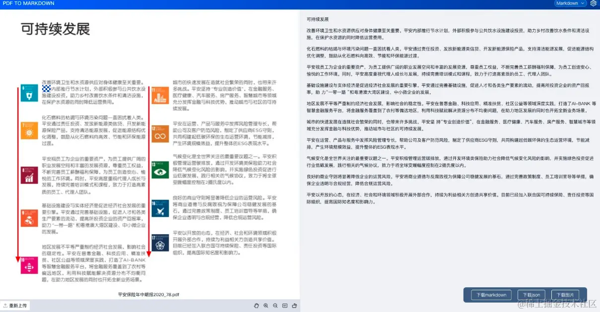Click the 下载json download button

(531, 295)
